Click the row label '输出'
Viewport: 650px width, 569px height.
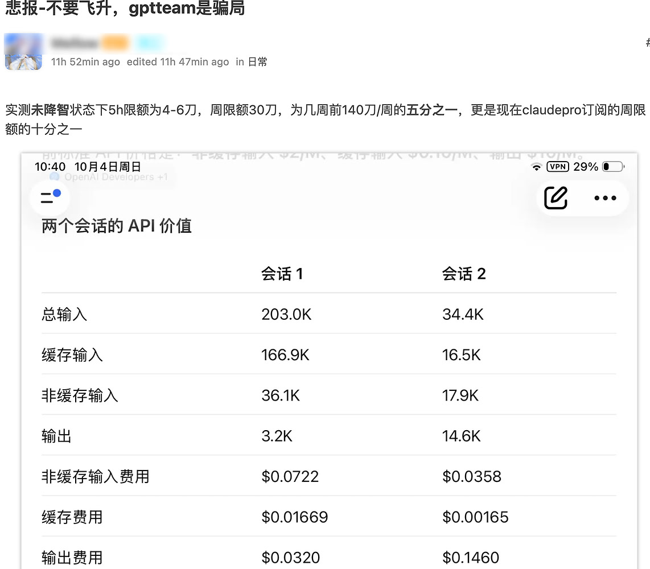[x=56, y=436]
